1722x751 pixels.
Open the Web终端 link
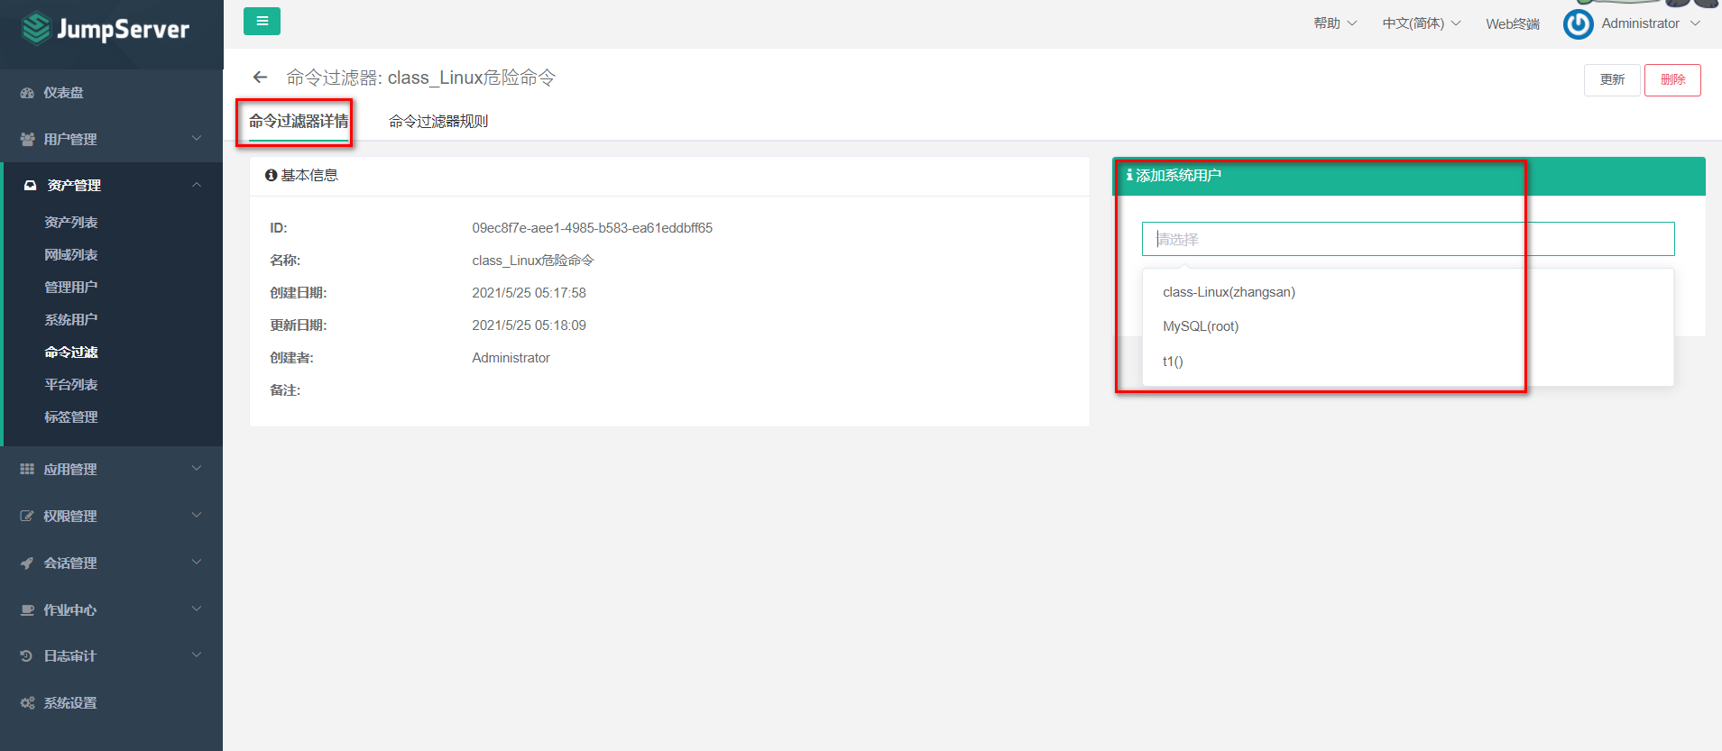click(1513, 24)
